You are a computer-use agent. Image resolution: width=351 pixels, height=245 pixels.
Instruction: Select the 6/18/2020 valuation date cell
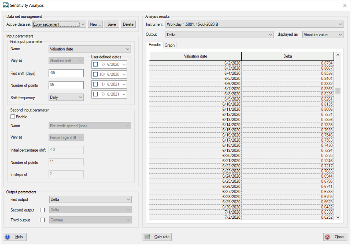point(195,145)
